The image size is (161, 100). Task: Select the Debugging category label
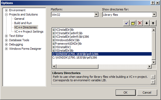pyautogui.click(x=16, y=45)
